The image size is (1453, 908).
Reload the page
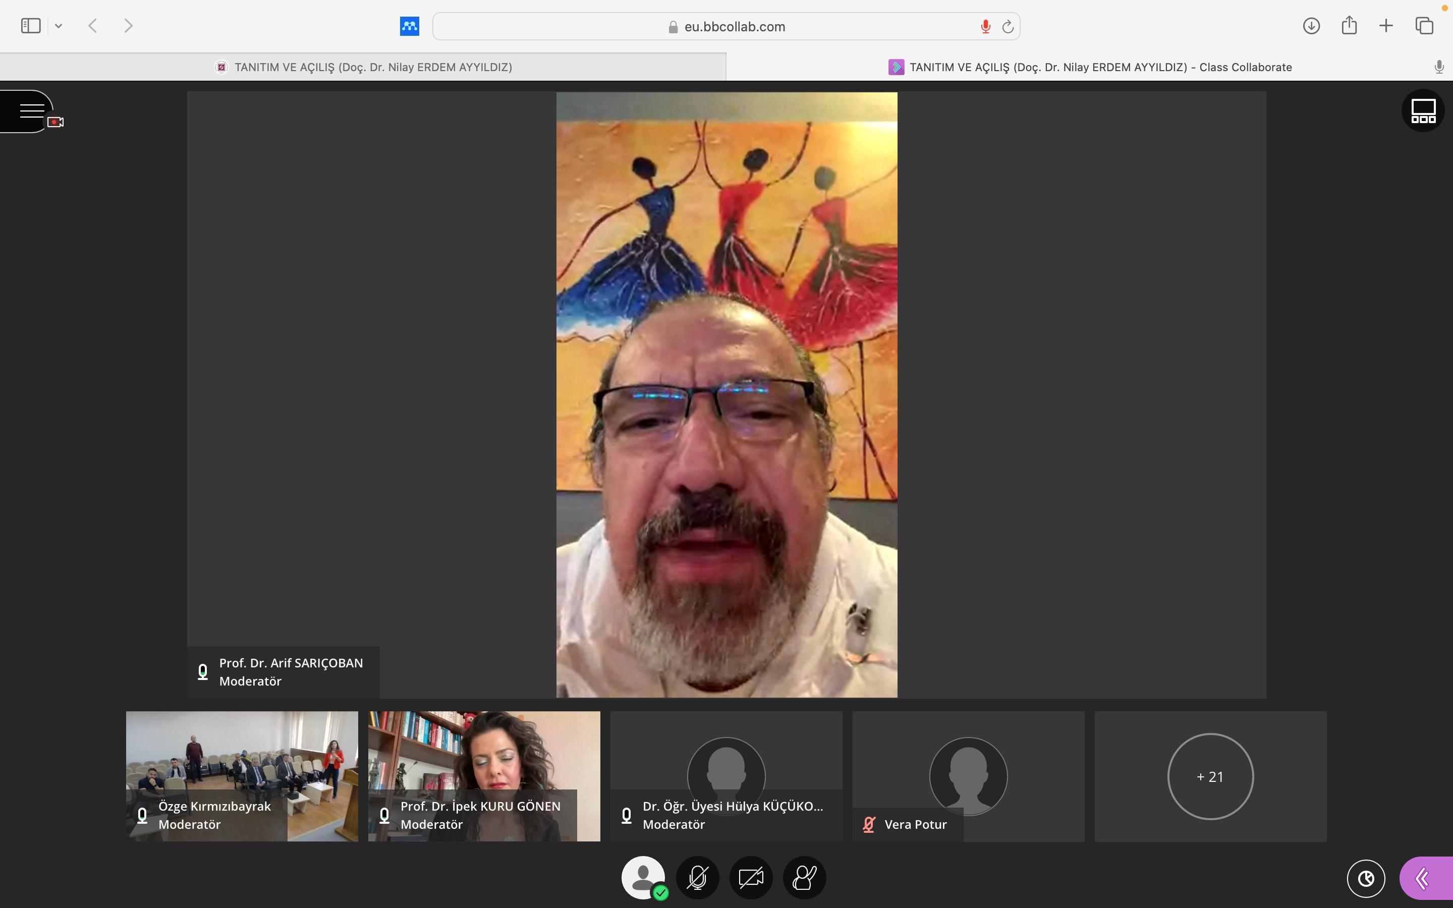point(1008,26)
